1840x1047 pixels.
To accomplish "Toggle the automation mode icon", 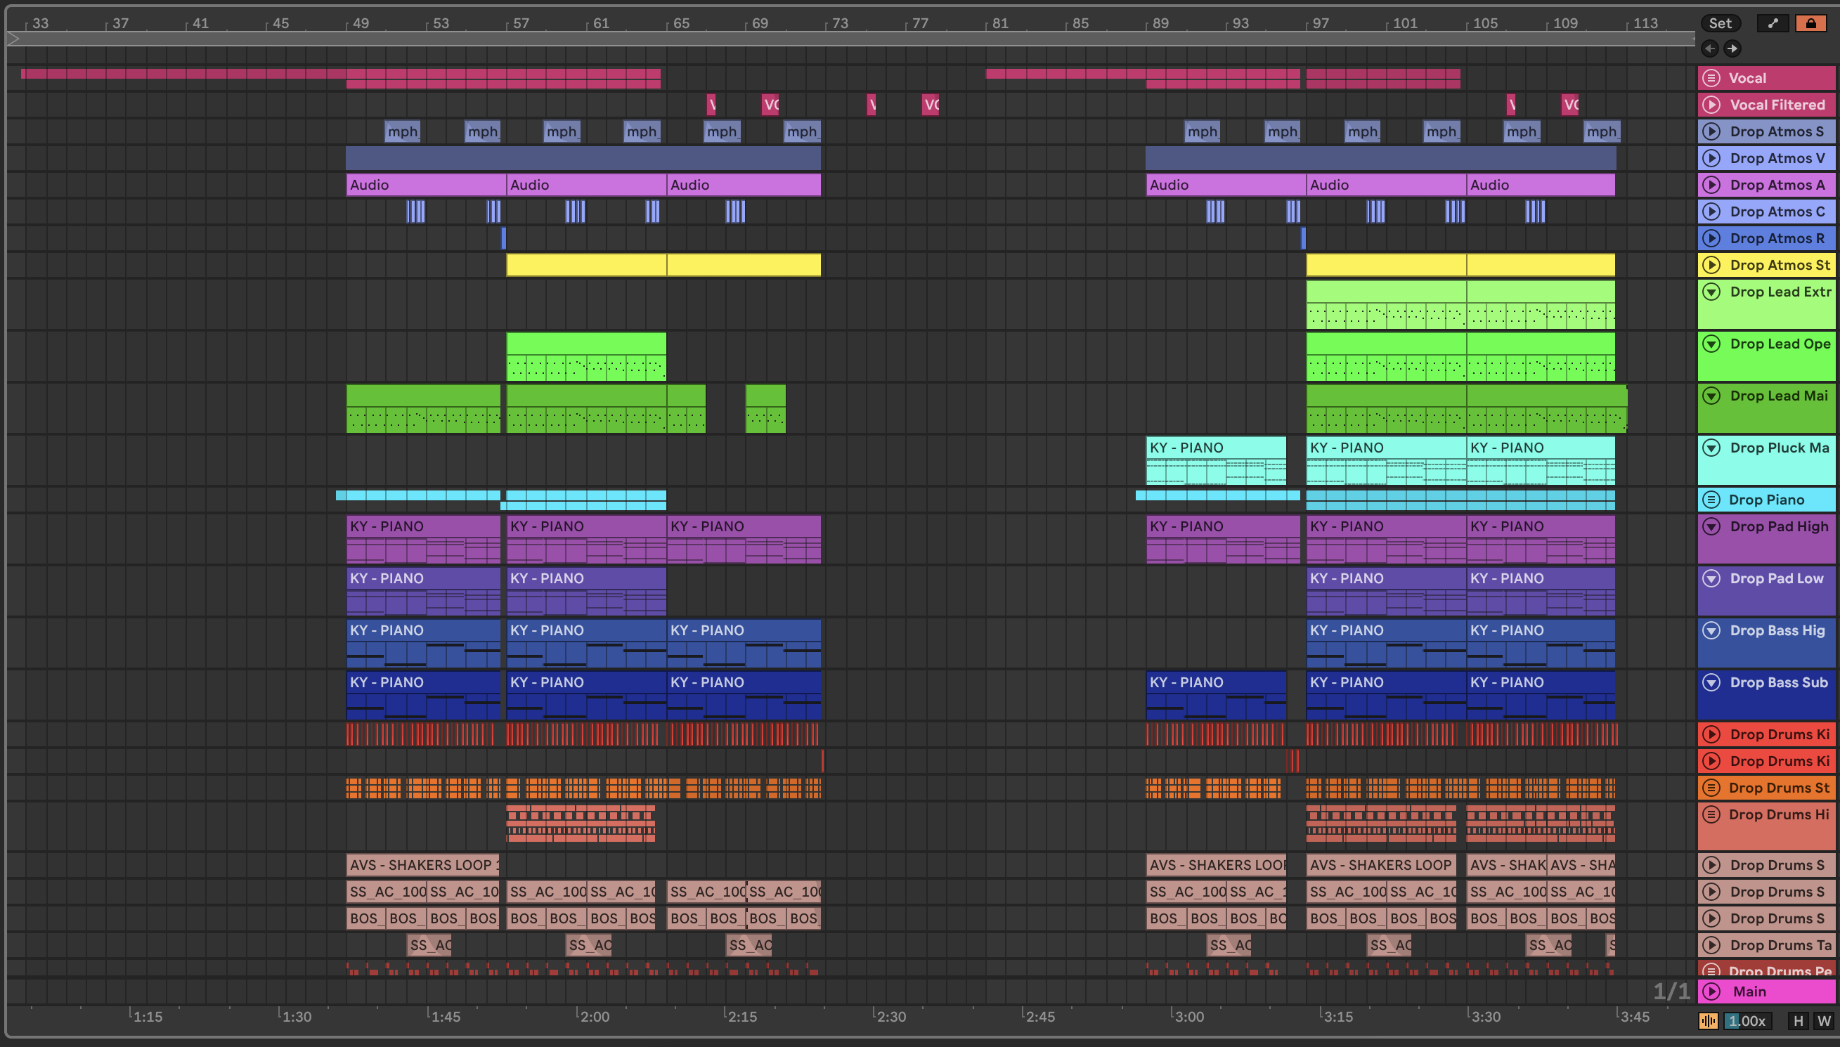I will coord(1773,23).
